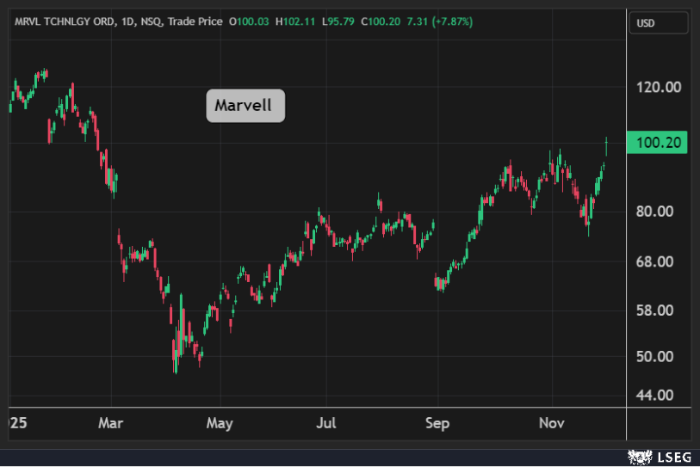Screen dimensions: 700x467
Task: Click the green 100.20 current price tag
Action: (x=659, y=143)
